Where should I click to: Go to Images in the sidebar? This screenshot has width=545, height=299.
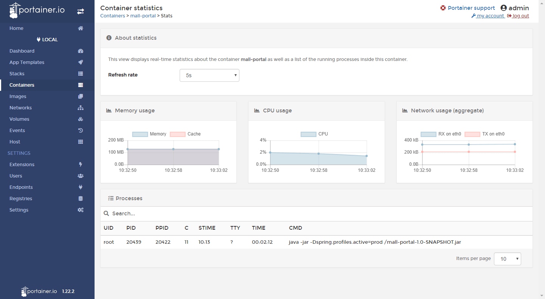coord(18,97)
